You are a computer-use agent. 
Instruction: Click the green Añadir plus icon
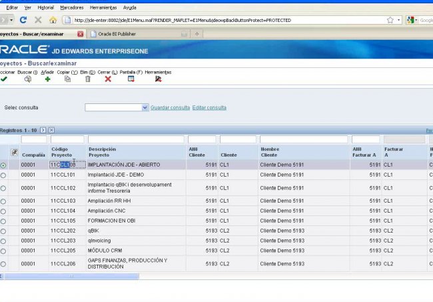[47, 79]
